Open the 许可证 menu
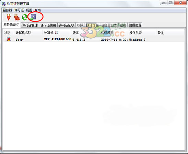The width and height of the screenshot is (188, 154). pos(19,10)
